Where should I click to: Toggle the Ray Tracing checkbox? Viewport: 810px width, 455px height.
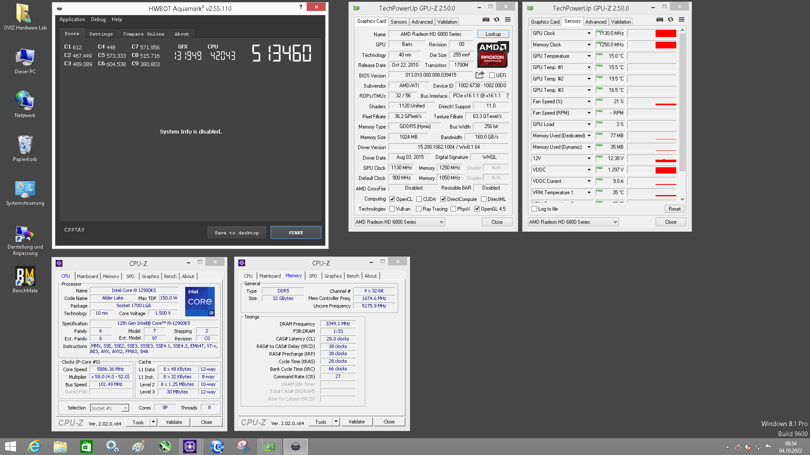pyautogui.click(x=419, y=209)
